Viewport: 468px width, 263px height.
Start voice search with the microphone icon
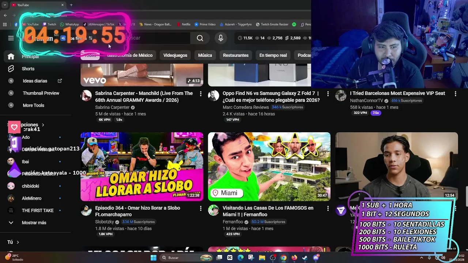221,38
